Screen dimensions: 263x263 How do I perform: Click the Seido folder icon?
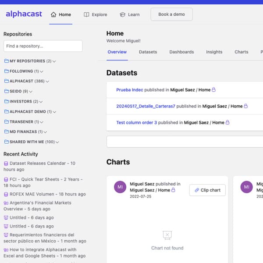[7, 91]
